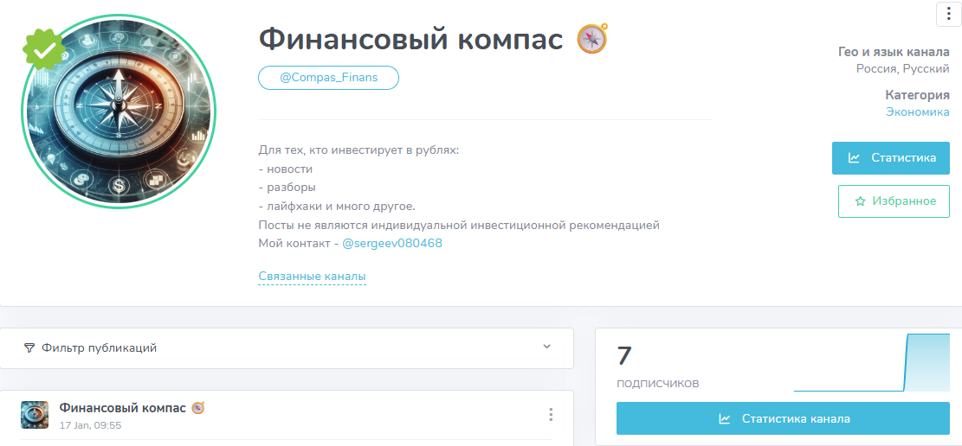Click chart icon in Статистика канала button

(725, 419)
